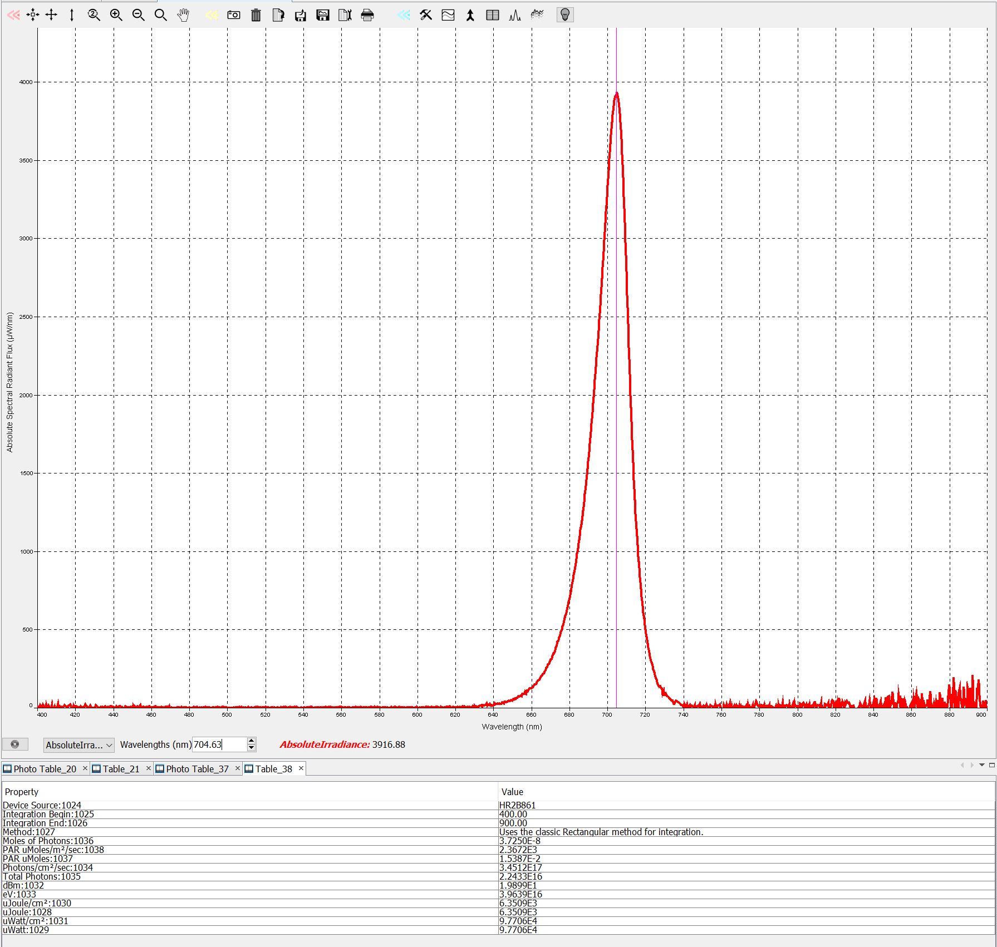
Task: Decrease wavelength with the down stepper arrow
Action: pyautogui.click(x=251, y=748)
